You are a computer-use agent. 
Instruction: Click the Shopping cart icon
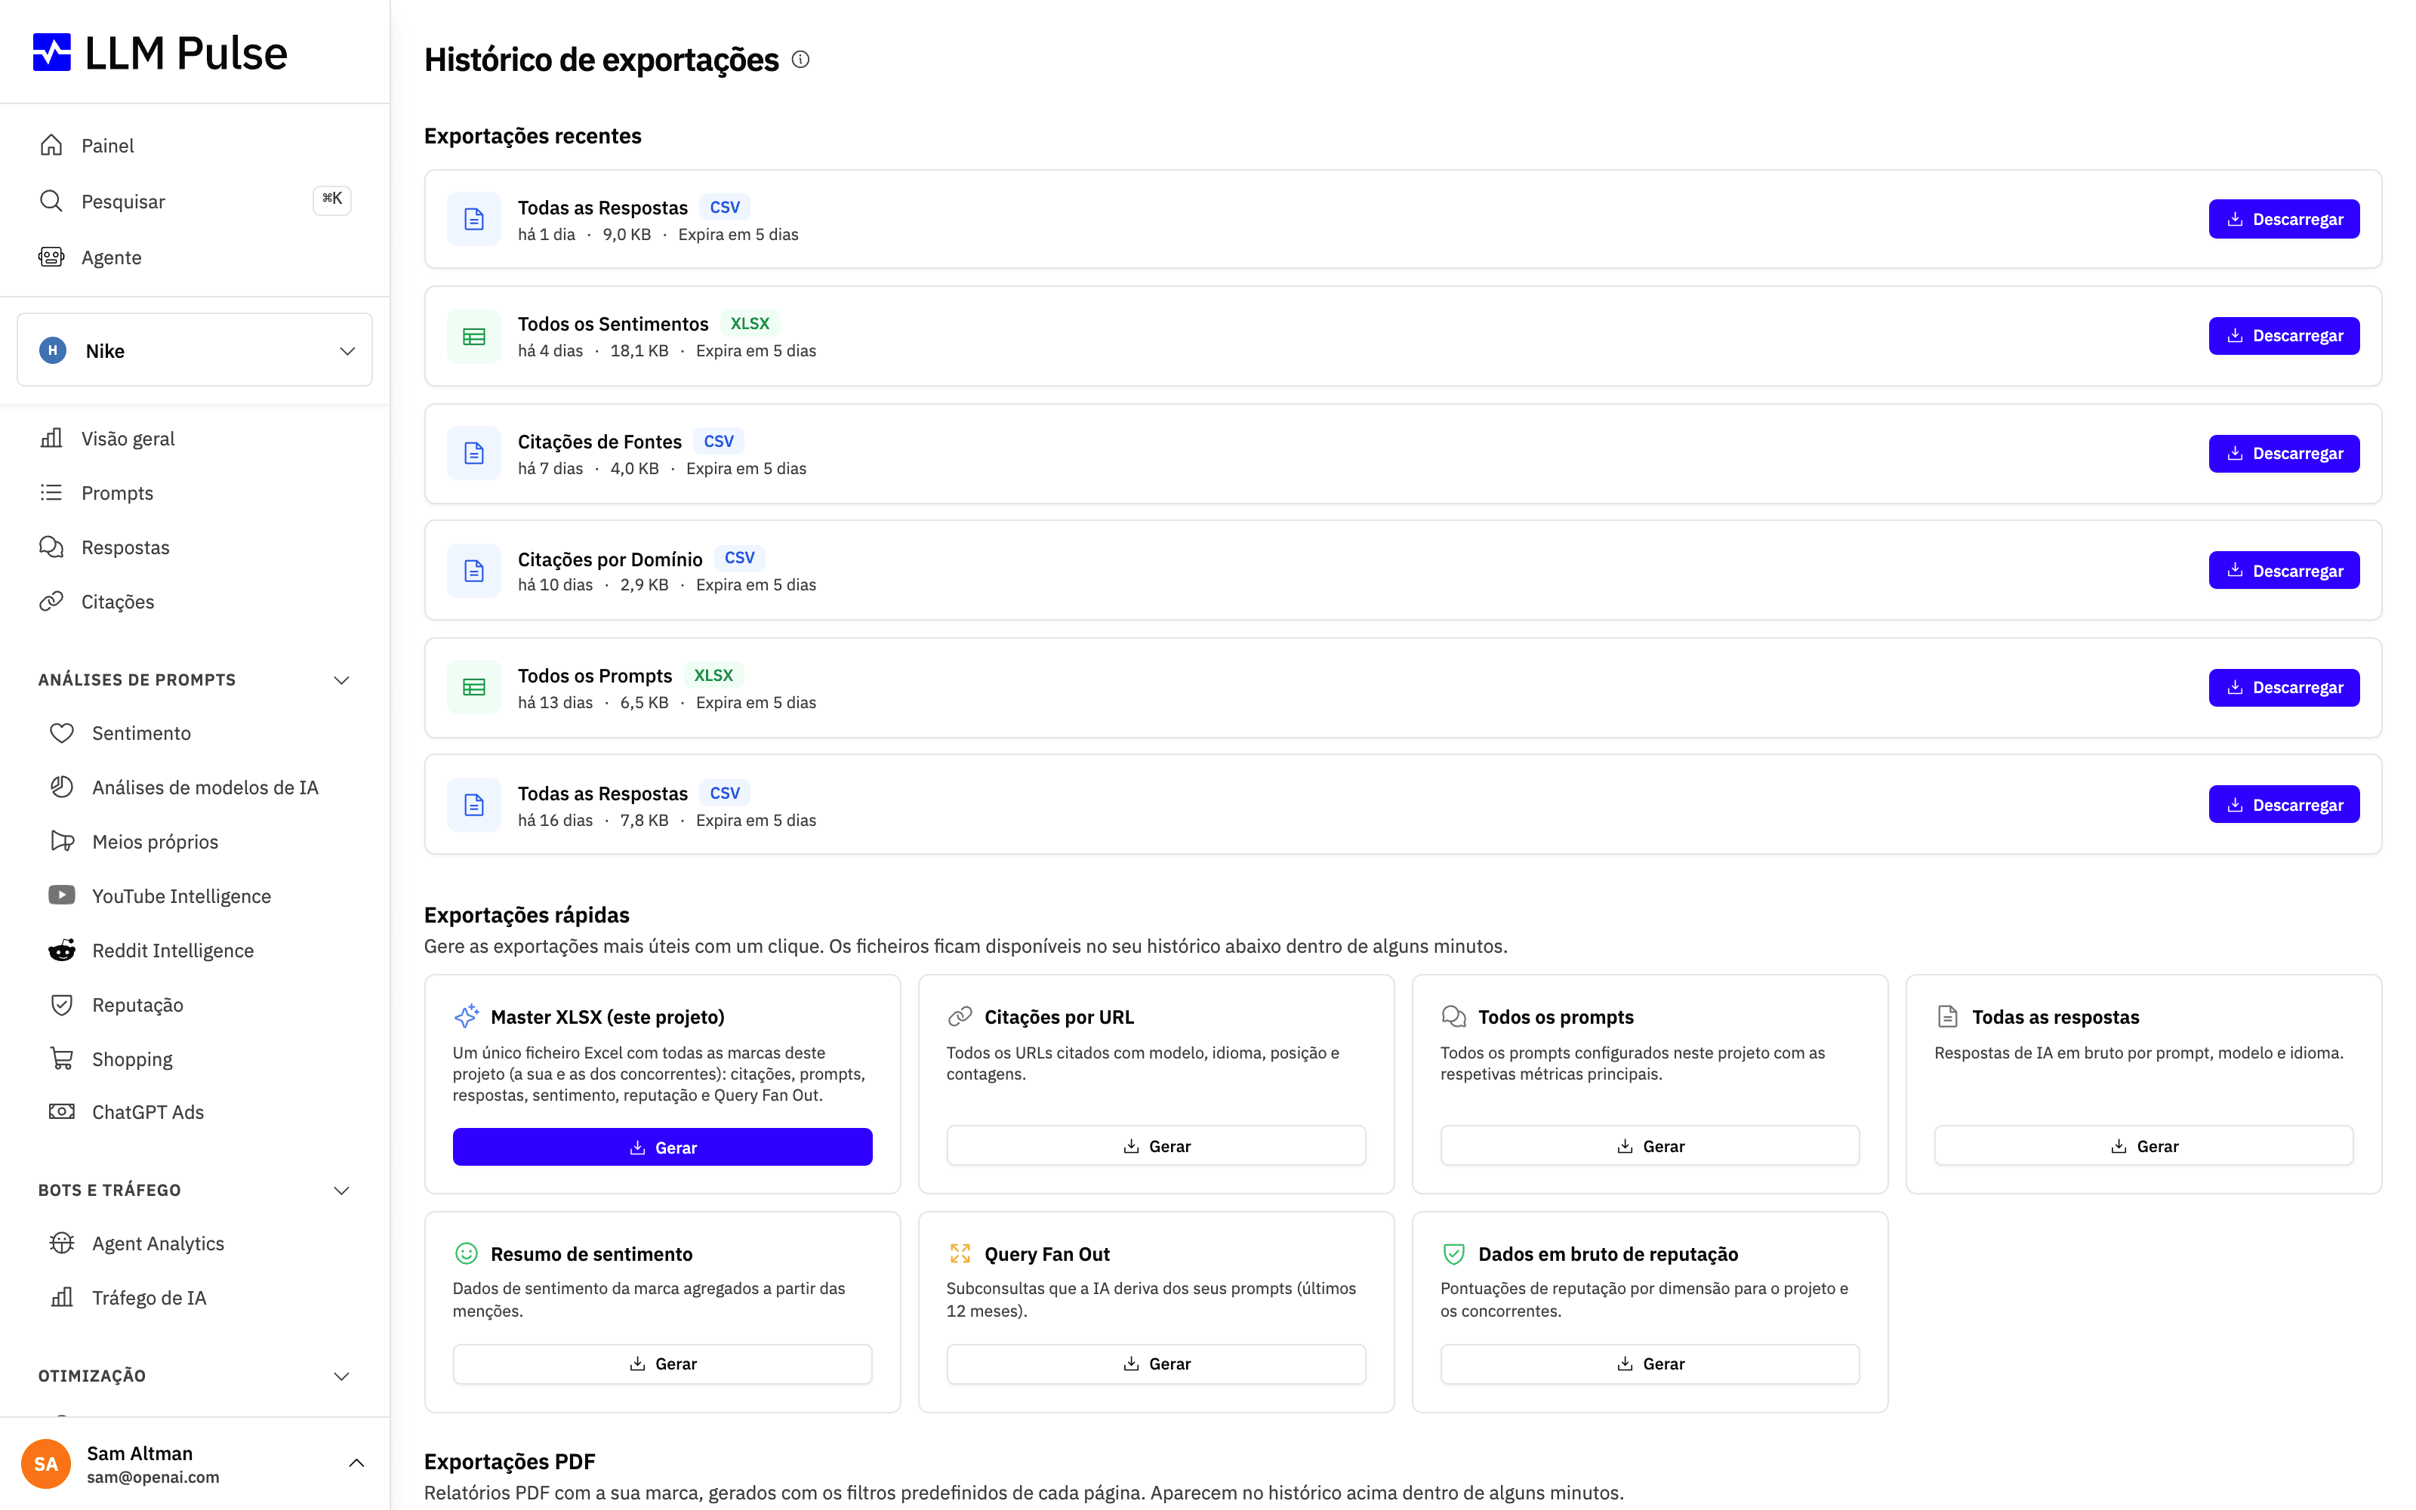tap(62, 1059)
